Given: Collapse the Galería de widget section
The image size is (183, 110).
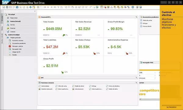Looking at the screenshot, I should pyautogui.click(x=6, y=35).
